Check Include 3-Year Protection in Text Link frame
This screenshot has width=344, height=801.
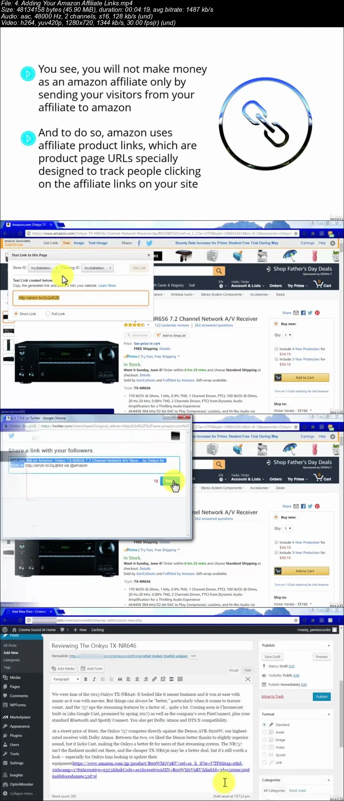tap(276, 359)
